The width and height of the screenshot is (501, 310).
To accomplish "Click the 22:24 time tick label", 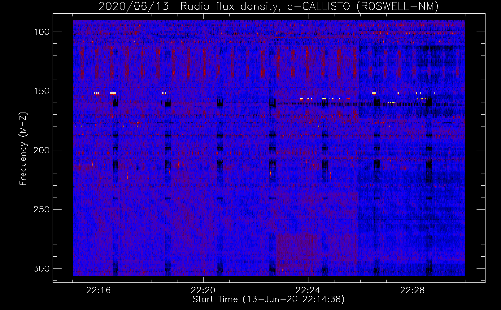I will [x=308, y=290].
